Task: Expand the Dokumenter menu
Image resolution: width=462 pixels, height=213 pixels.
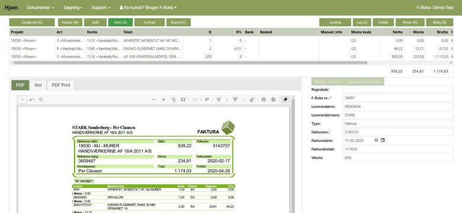Action: click(x=41, y=8)
